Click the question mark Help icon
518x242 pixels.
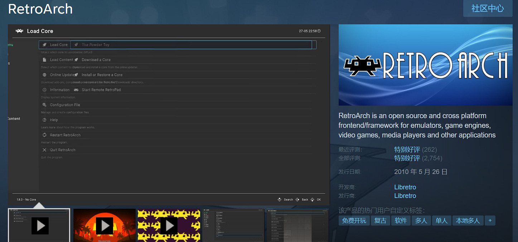(x=44, y=120)
